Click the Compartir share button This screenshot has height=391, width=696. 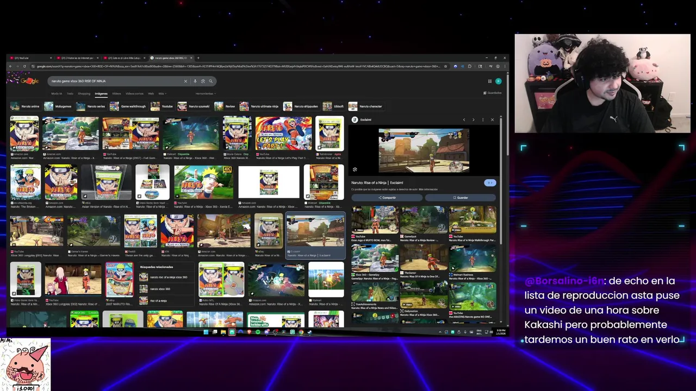387,198
